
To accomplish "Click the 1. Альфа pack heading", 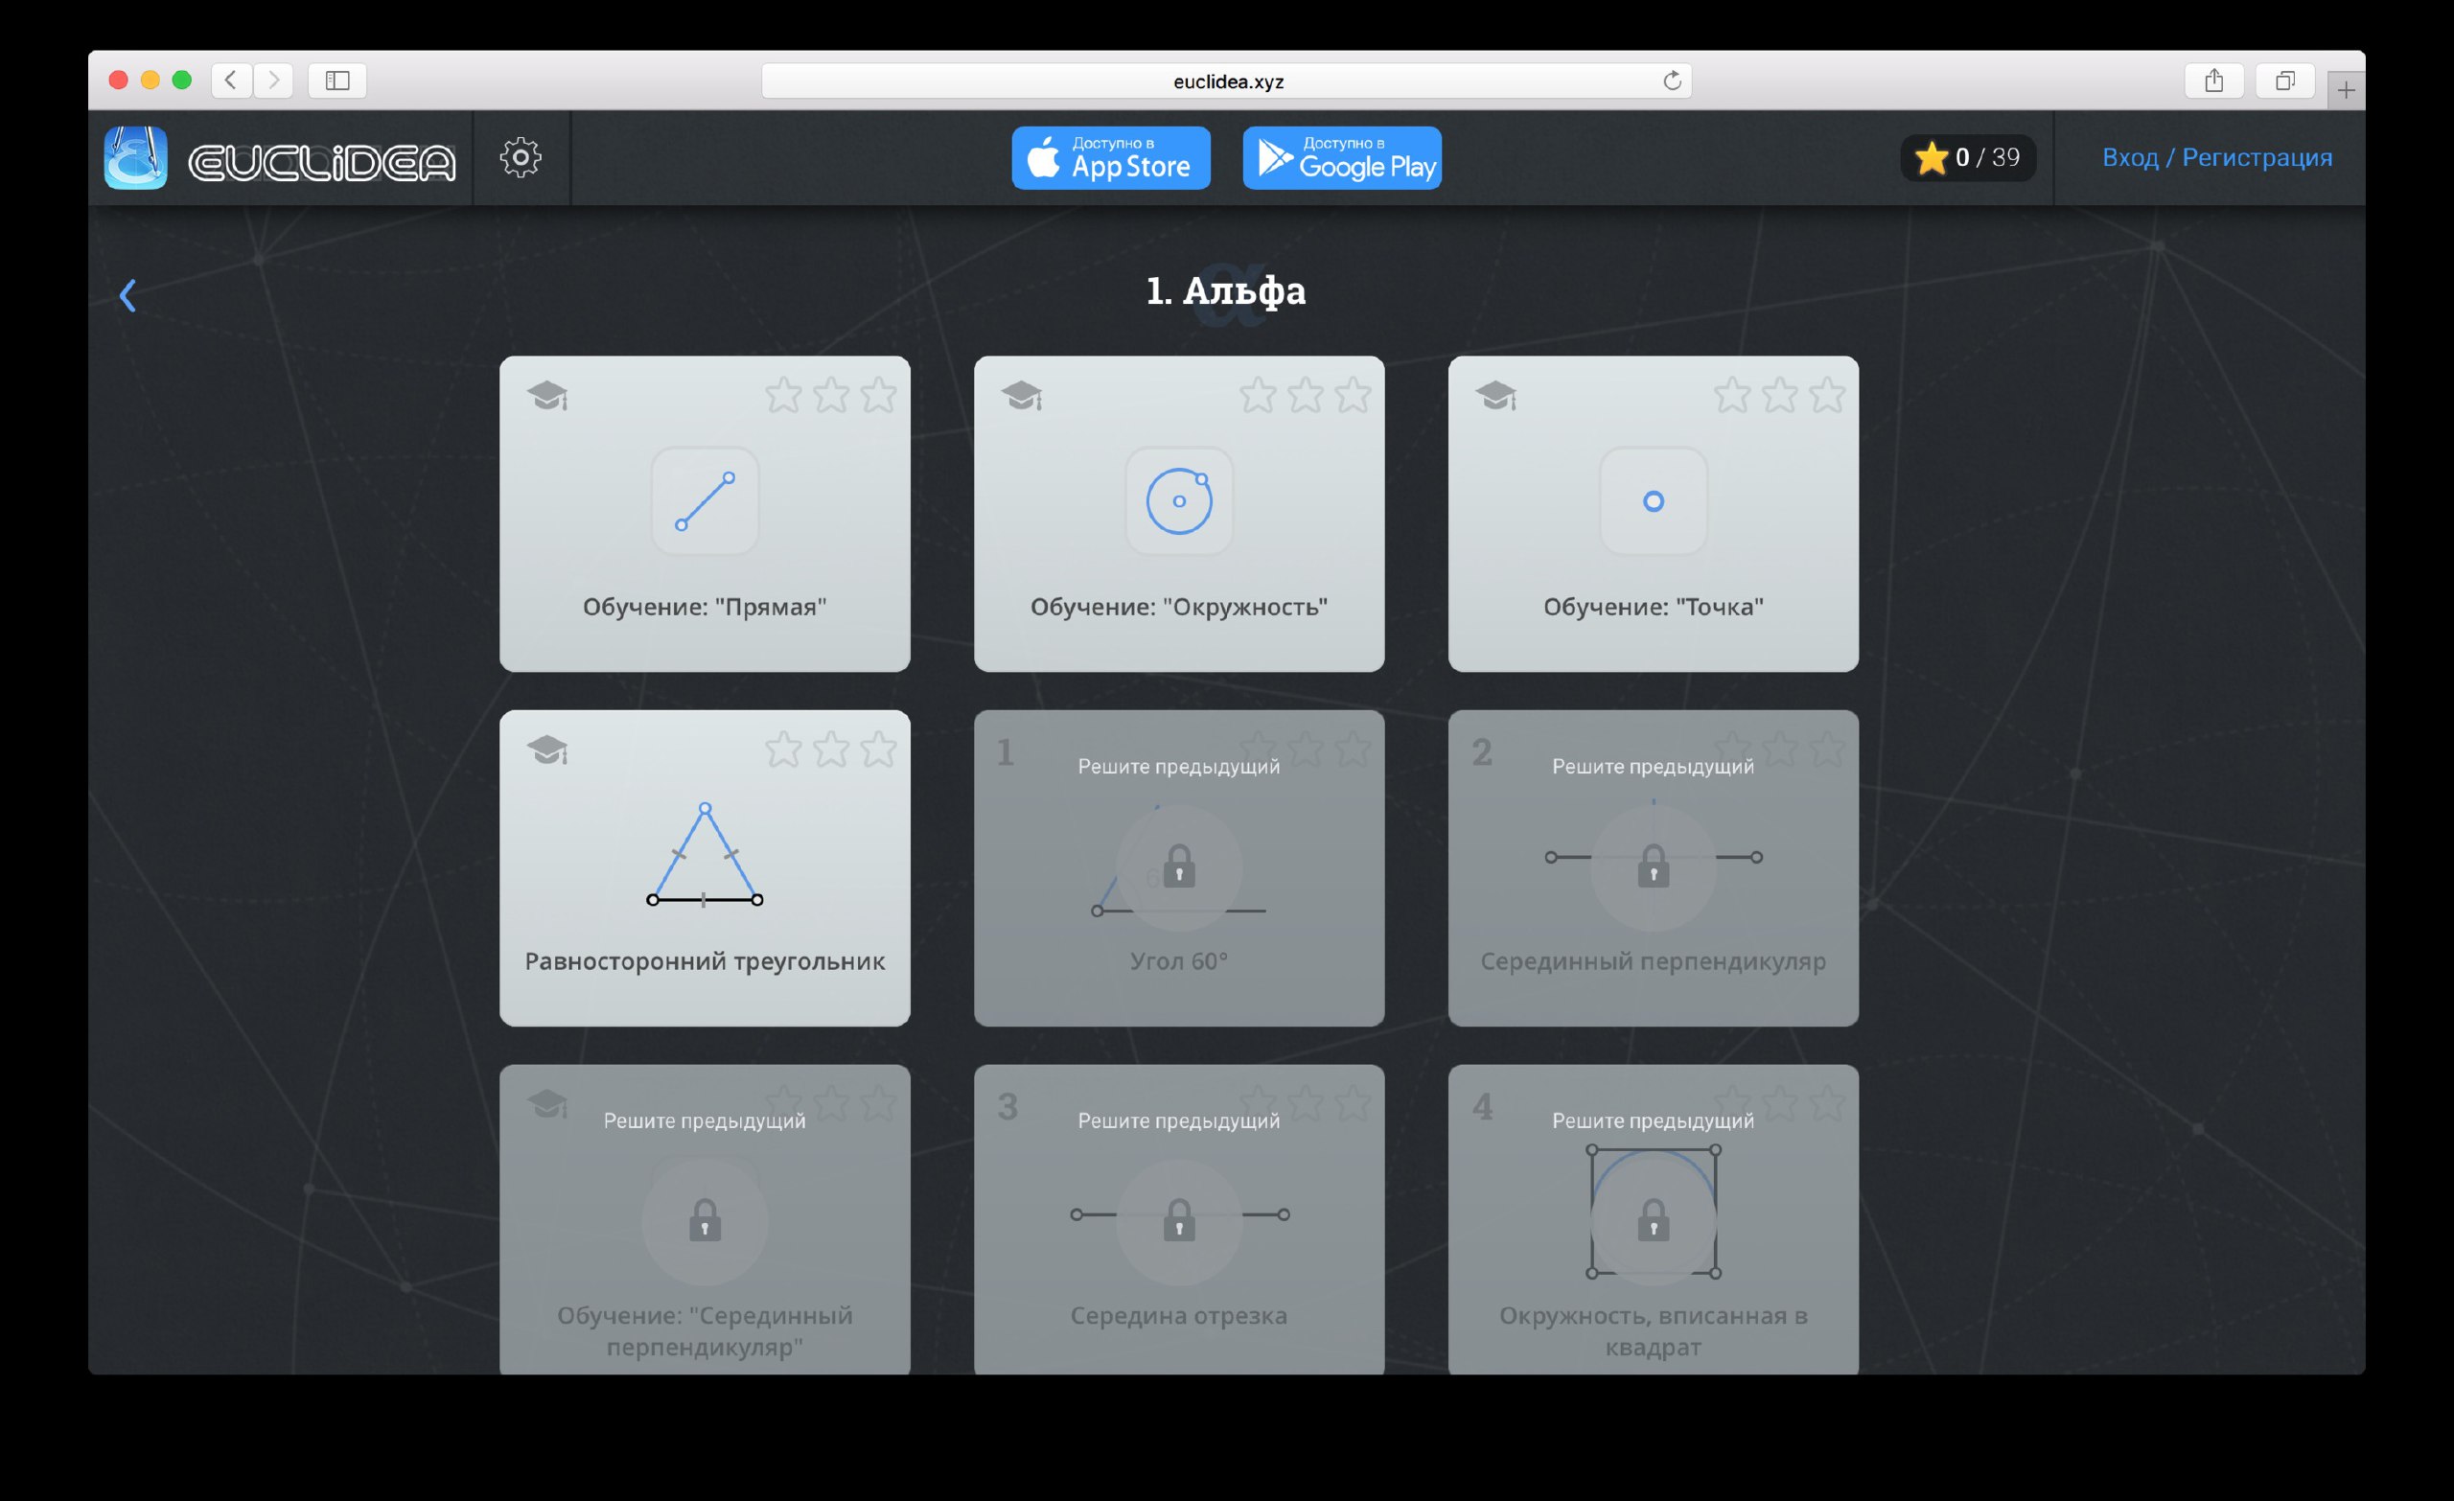I will click(1225, 290).
